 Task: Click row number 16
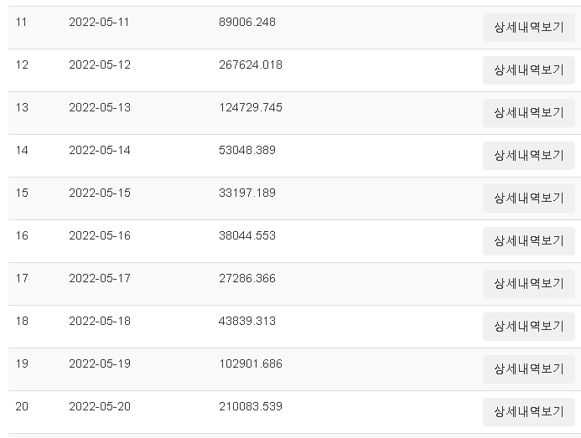pos(22,235)
